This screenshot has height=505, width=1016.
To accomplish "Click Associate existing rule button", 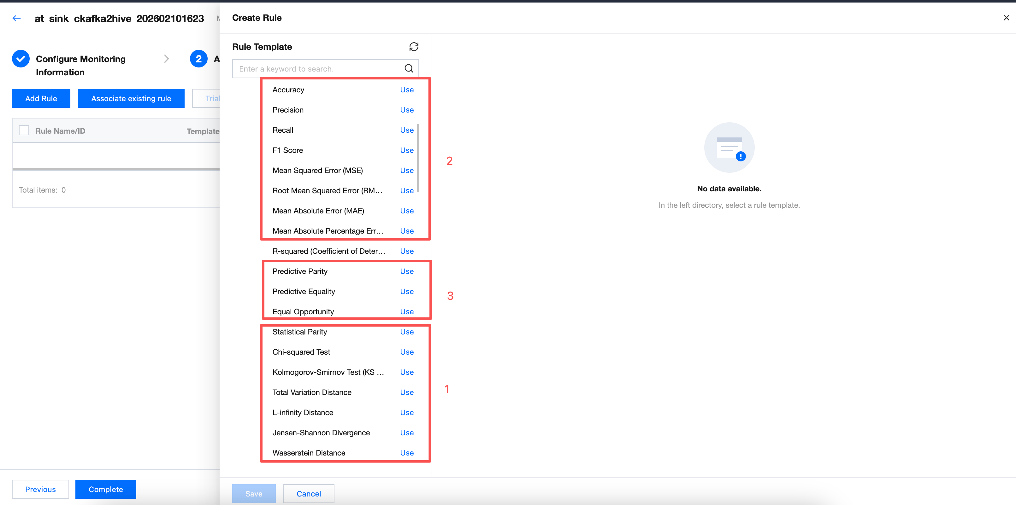I will 131,98.
